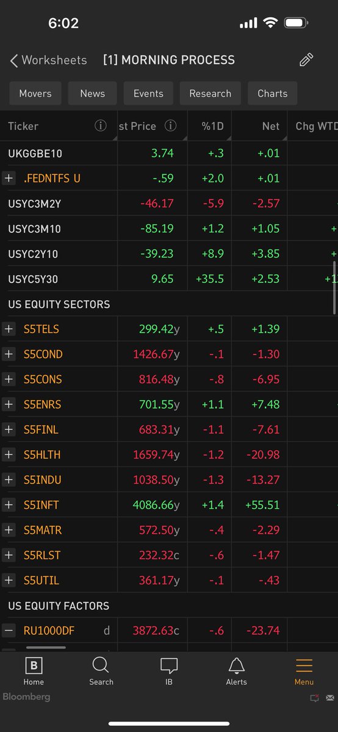Open the Movers tab
Viewport: 338px width, 732px height.
pos(35,93)
